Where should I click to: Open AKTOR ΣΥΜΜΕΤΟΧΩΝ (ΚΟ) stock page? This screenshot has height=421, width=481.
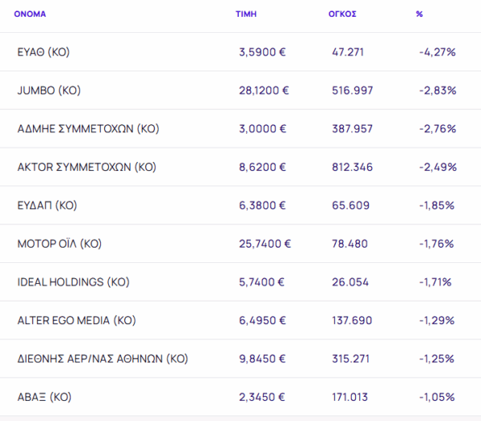[x=87, y=168]
